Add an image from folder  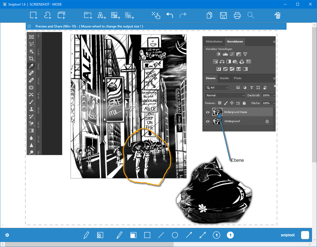tap(88, 15)
